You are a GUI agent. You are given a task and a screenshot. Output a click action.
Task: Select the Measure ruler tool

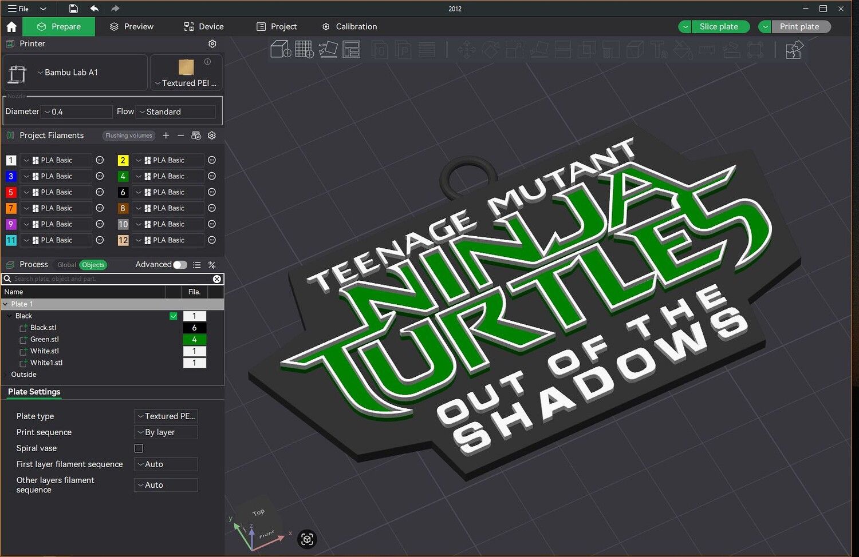(x=707, y=50)
